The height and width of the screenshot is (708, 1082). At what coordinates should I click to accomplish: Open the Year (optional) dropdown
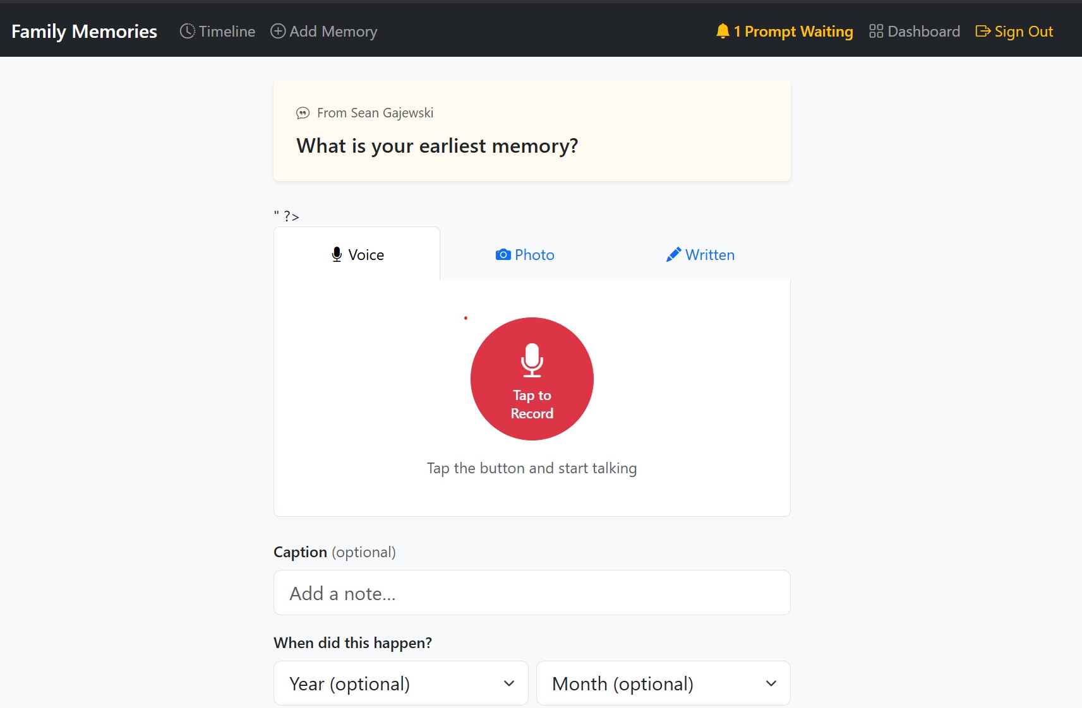pos(401,683)
